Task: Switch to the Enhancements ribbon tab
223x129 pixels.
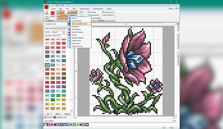Action: (x=98, y=9)
